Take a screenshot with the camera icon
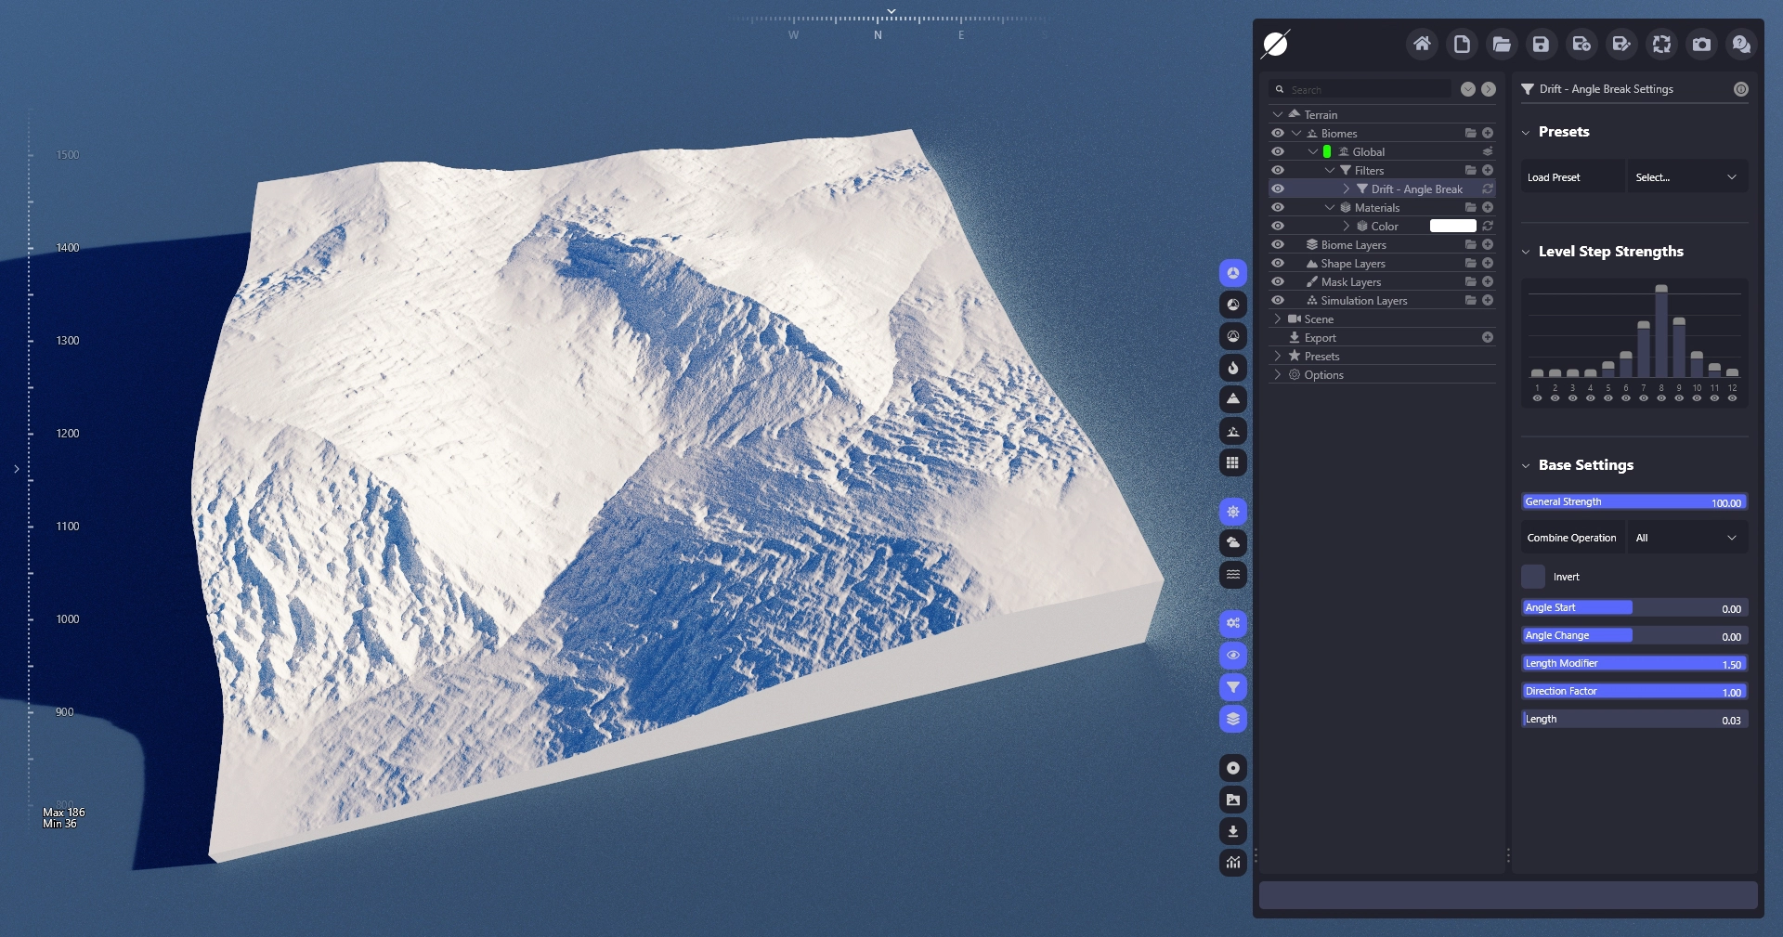The height and width of the screenshot is (937, 1783). coord(1701,44)
